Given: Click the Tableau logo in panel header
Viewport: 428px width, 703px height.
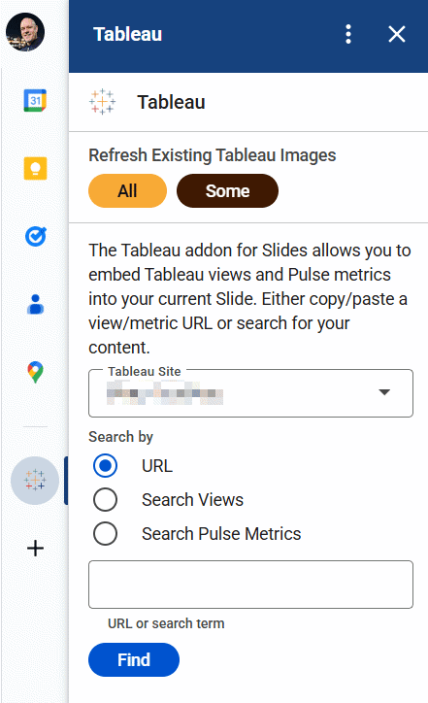Looking at the screenshot, I should pyautogui.click(x=102, y=102).
